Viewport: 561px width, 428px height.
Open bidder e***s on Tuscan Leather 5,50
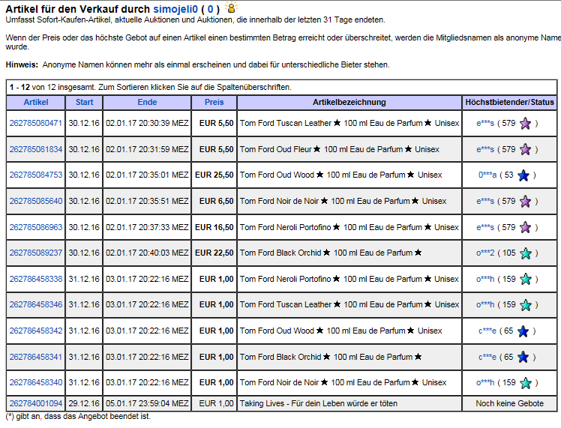click(485, 124)
